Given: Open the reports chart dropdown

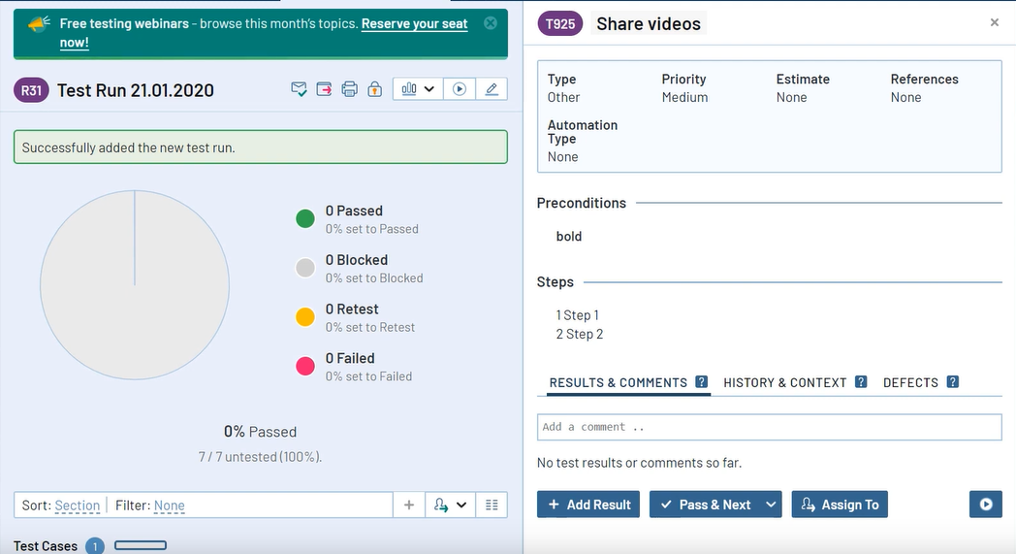Looking at the screenshot, I should coord(418,89).
